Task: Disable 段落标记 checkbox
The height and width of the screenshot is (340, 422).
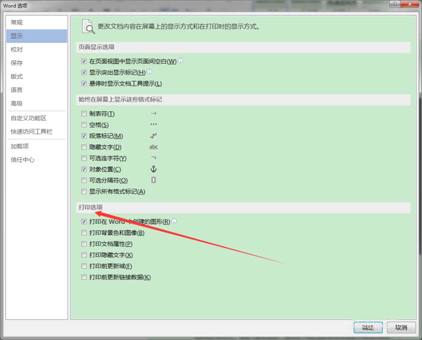Action: tap(84, 136)
